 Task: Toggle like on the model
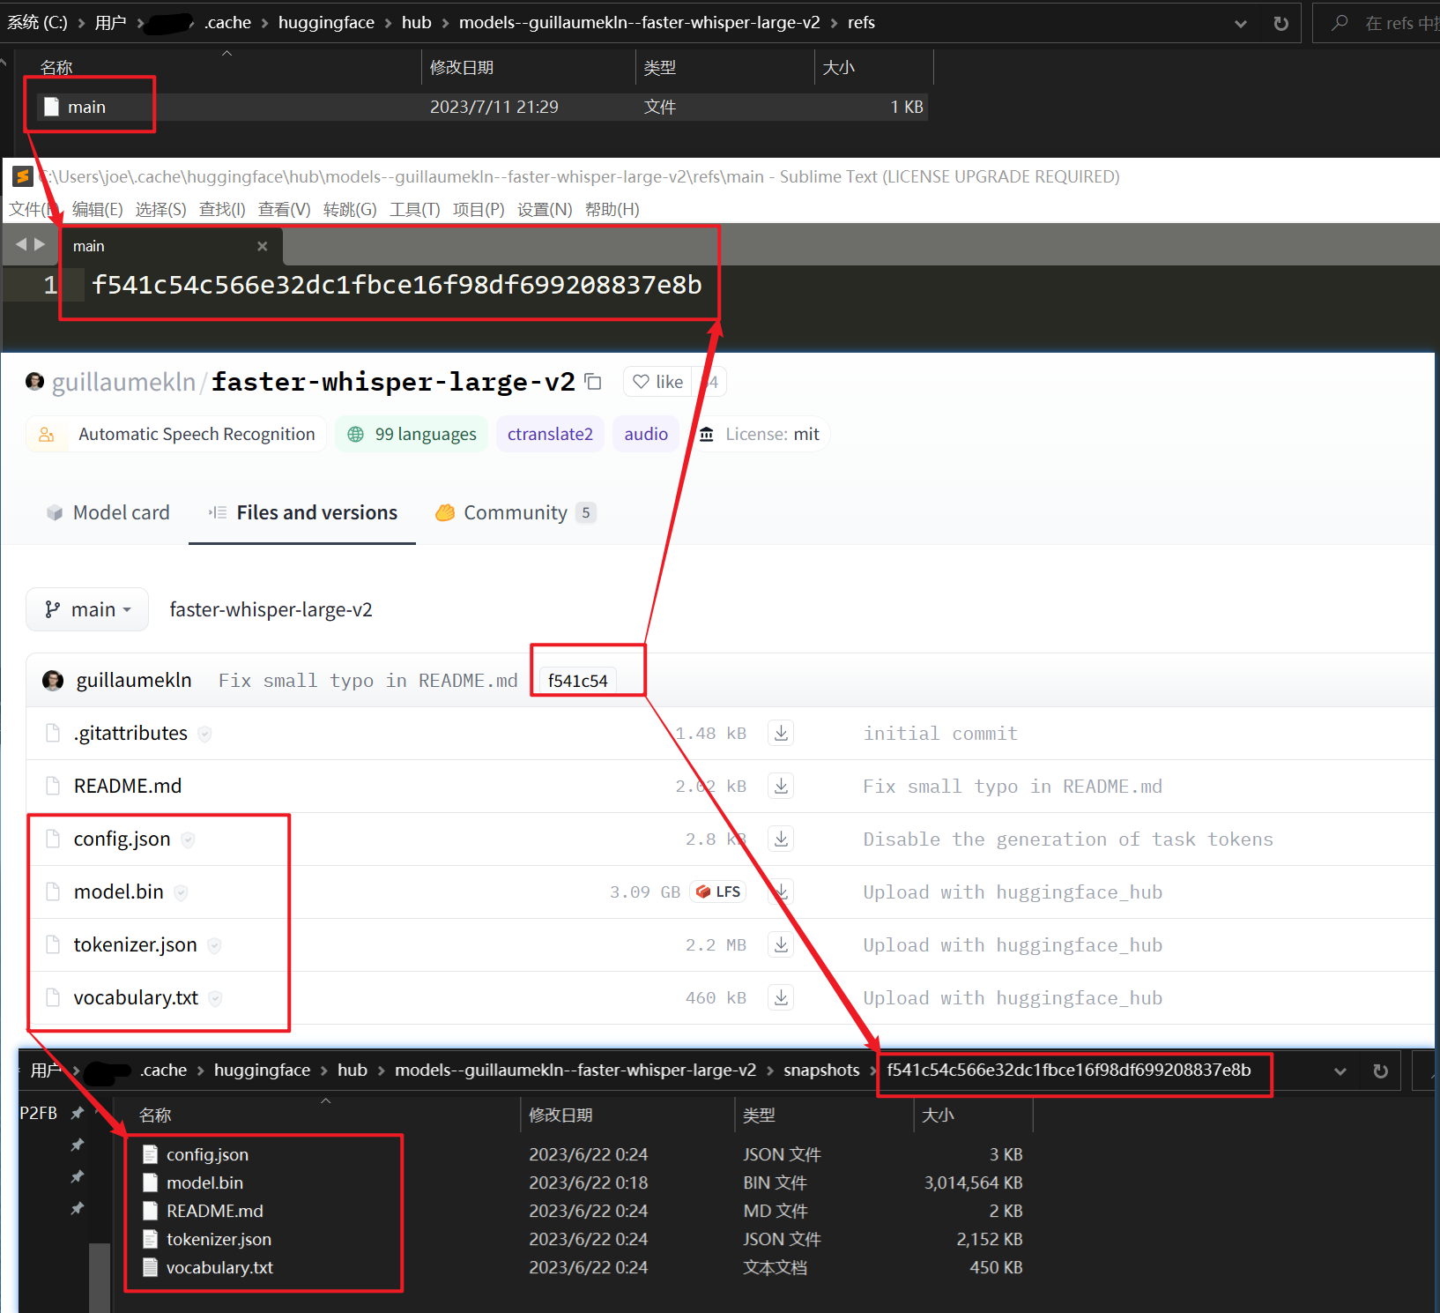point(657,381)
